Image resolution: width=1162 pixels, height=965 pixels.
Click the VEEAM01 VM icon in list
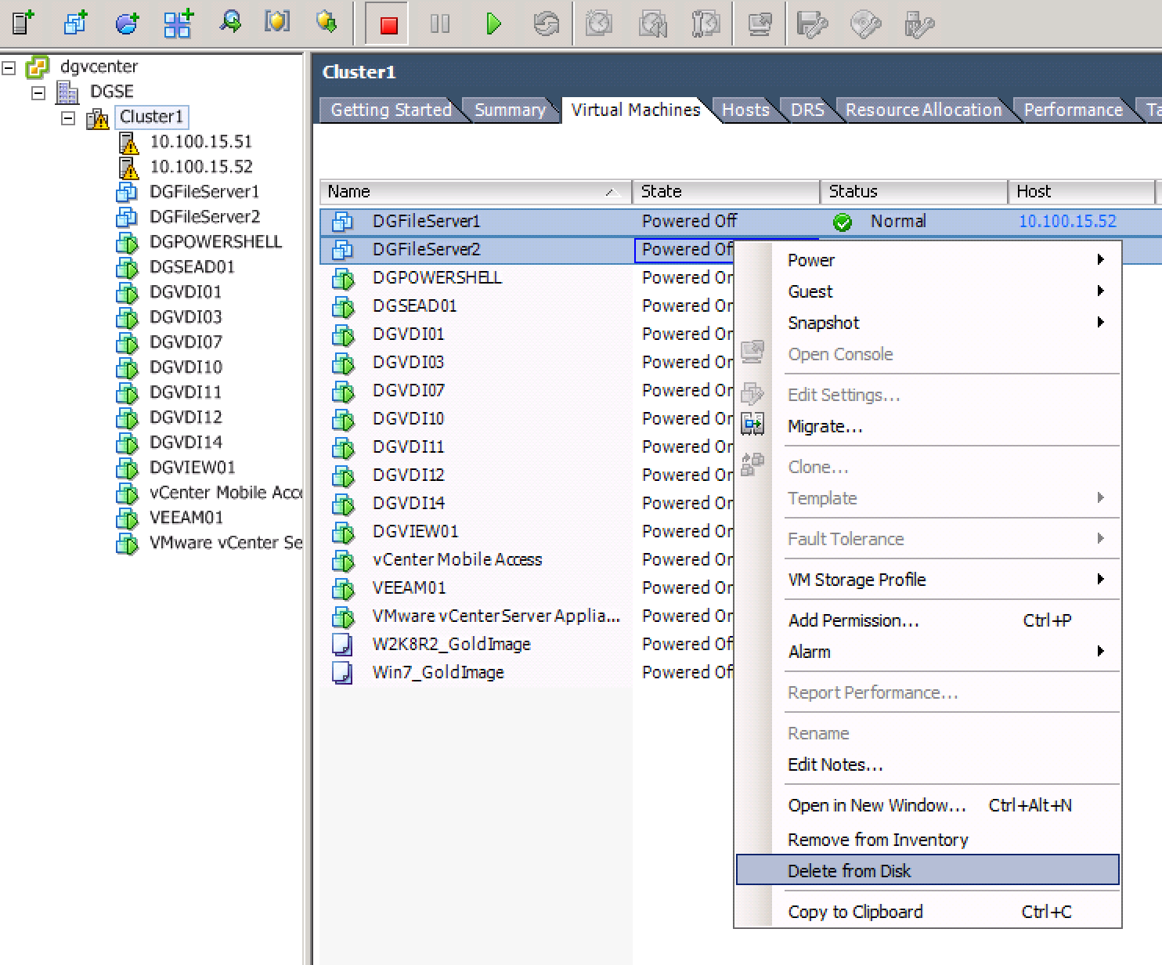(x=343, y=588)
